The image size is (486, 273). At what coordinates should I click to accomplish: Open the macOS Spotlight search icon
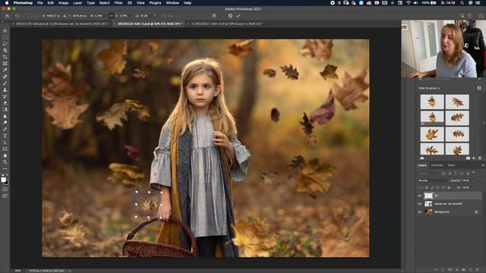tap(462, 3)
